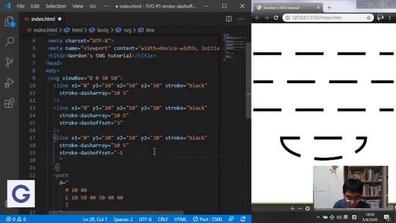The height and width of the screenshot is (223, 396).
Task: Click the input language indicator in tray
Action: [345, 217]
